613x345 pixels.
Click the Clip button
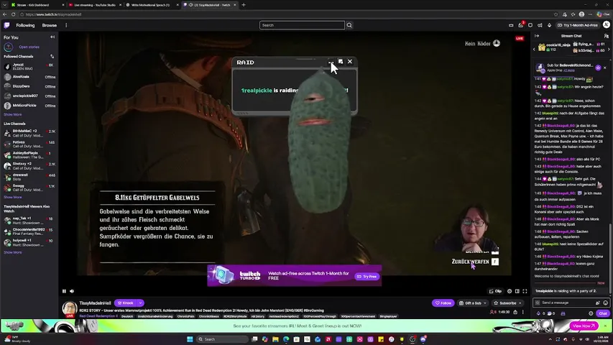[x=495, y=291]
